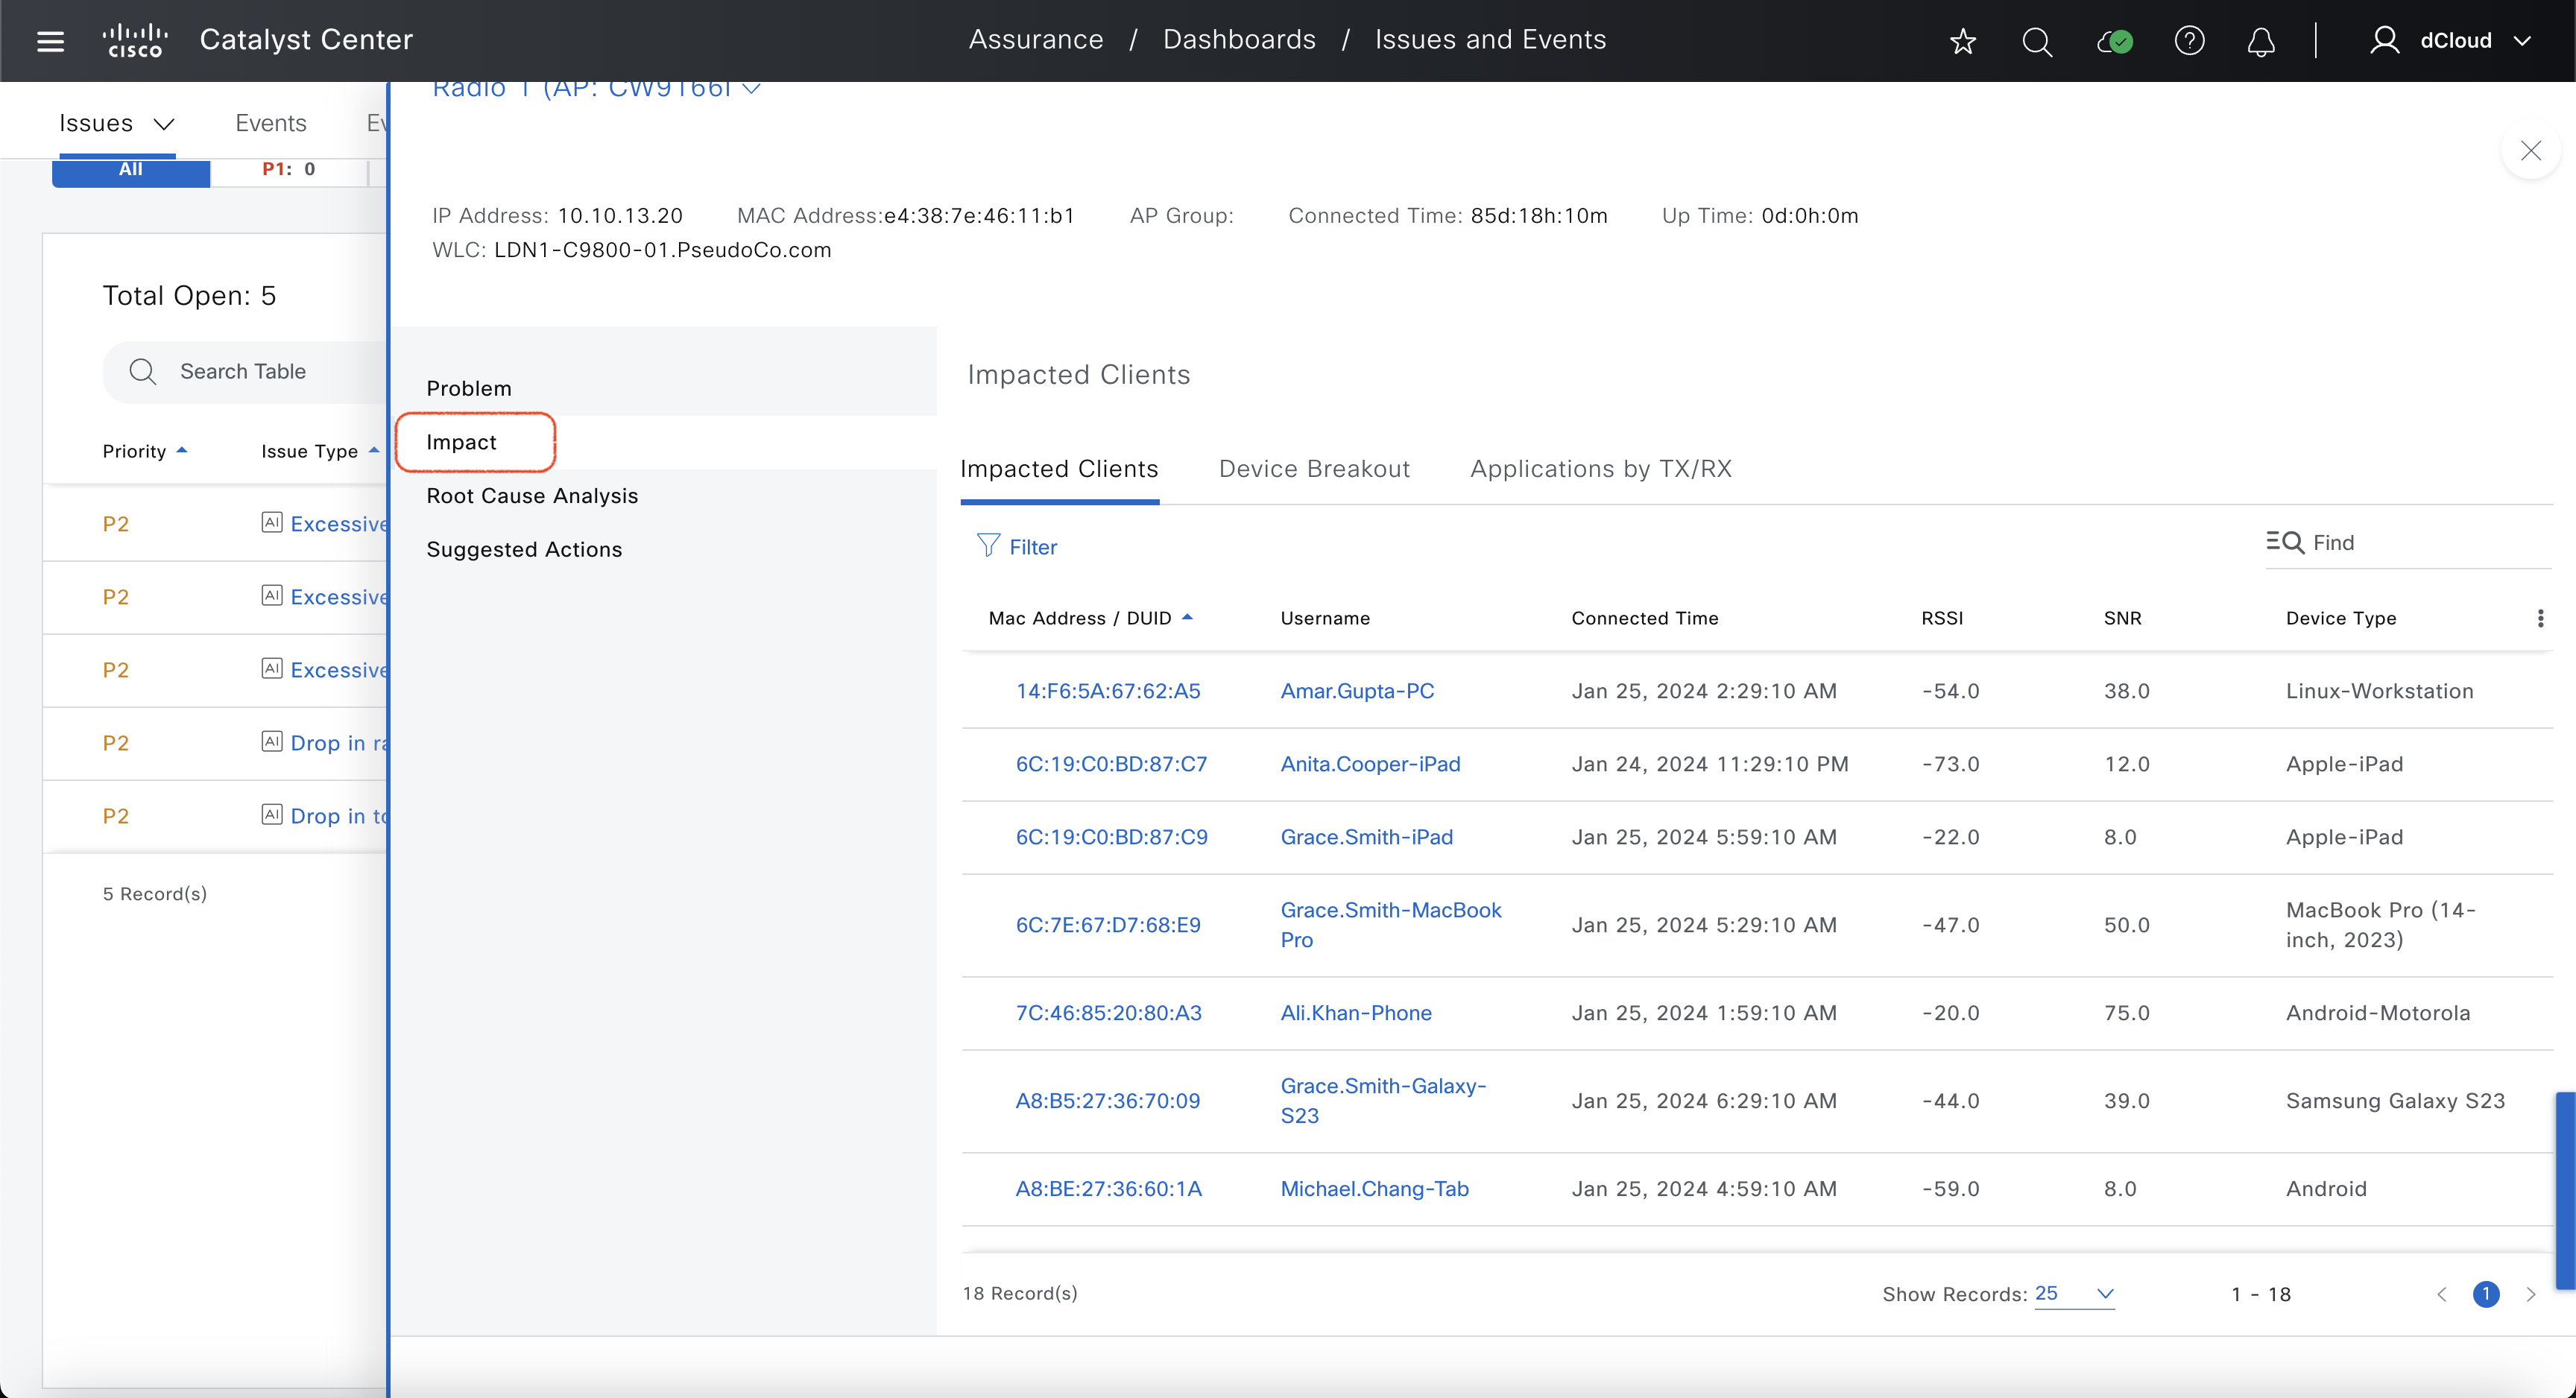Open global search magnifier icon
The image size is (2576, 1398).
click(2036, 41)
